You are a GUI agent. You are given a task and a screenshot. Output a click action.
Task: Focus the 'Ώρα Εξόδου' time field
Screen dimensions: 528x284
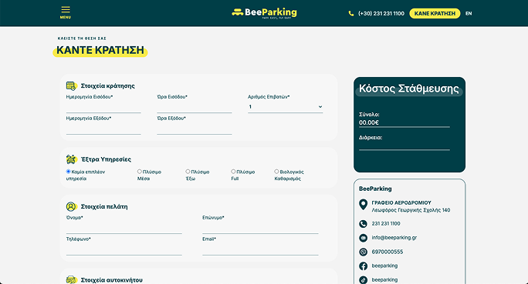(x=195, y=129)
